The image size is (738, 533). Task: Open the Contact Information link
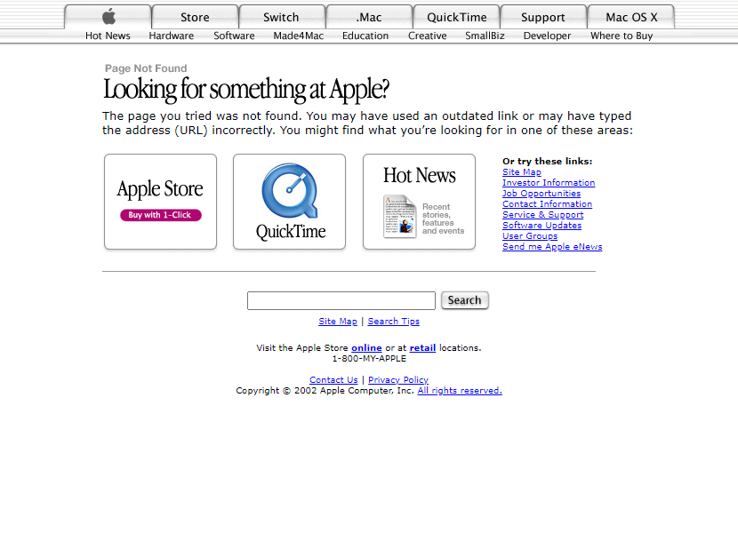pyautogui.click(x=547, y=203)
